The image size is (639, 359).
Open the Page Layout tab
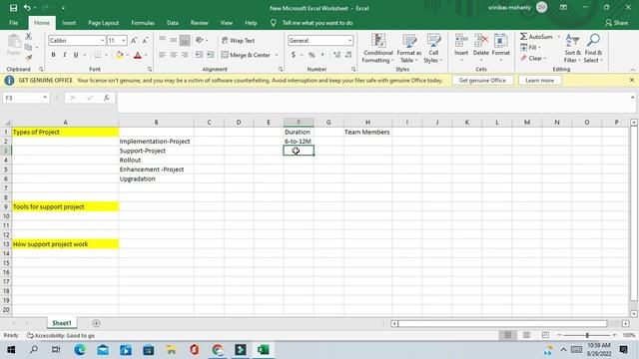pos(104,23)
